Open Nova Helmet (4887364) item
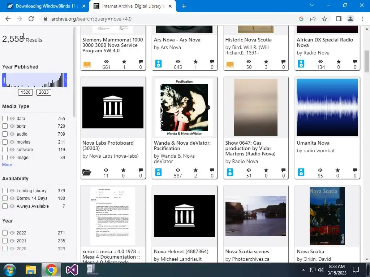This screenshot has height=277, width=370. [181, 251]
